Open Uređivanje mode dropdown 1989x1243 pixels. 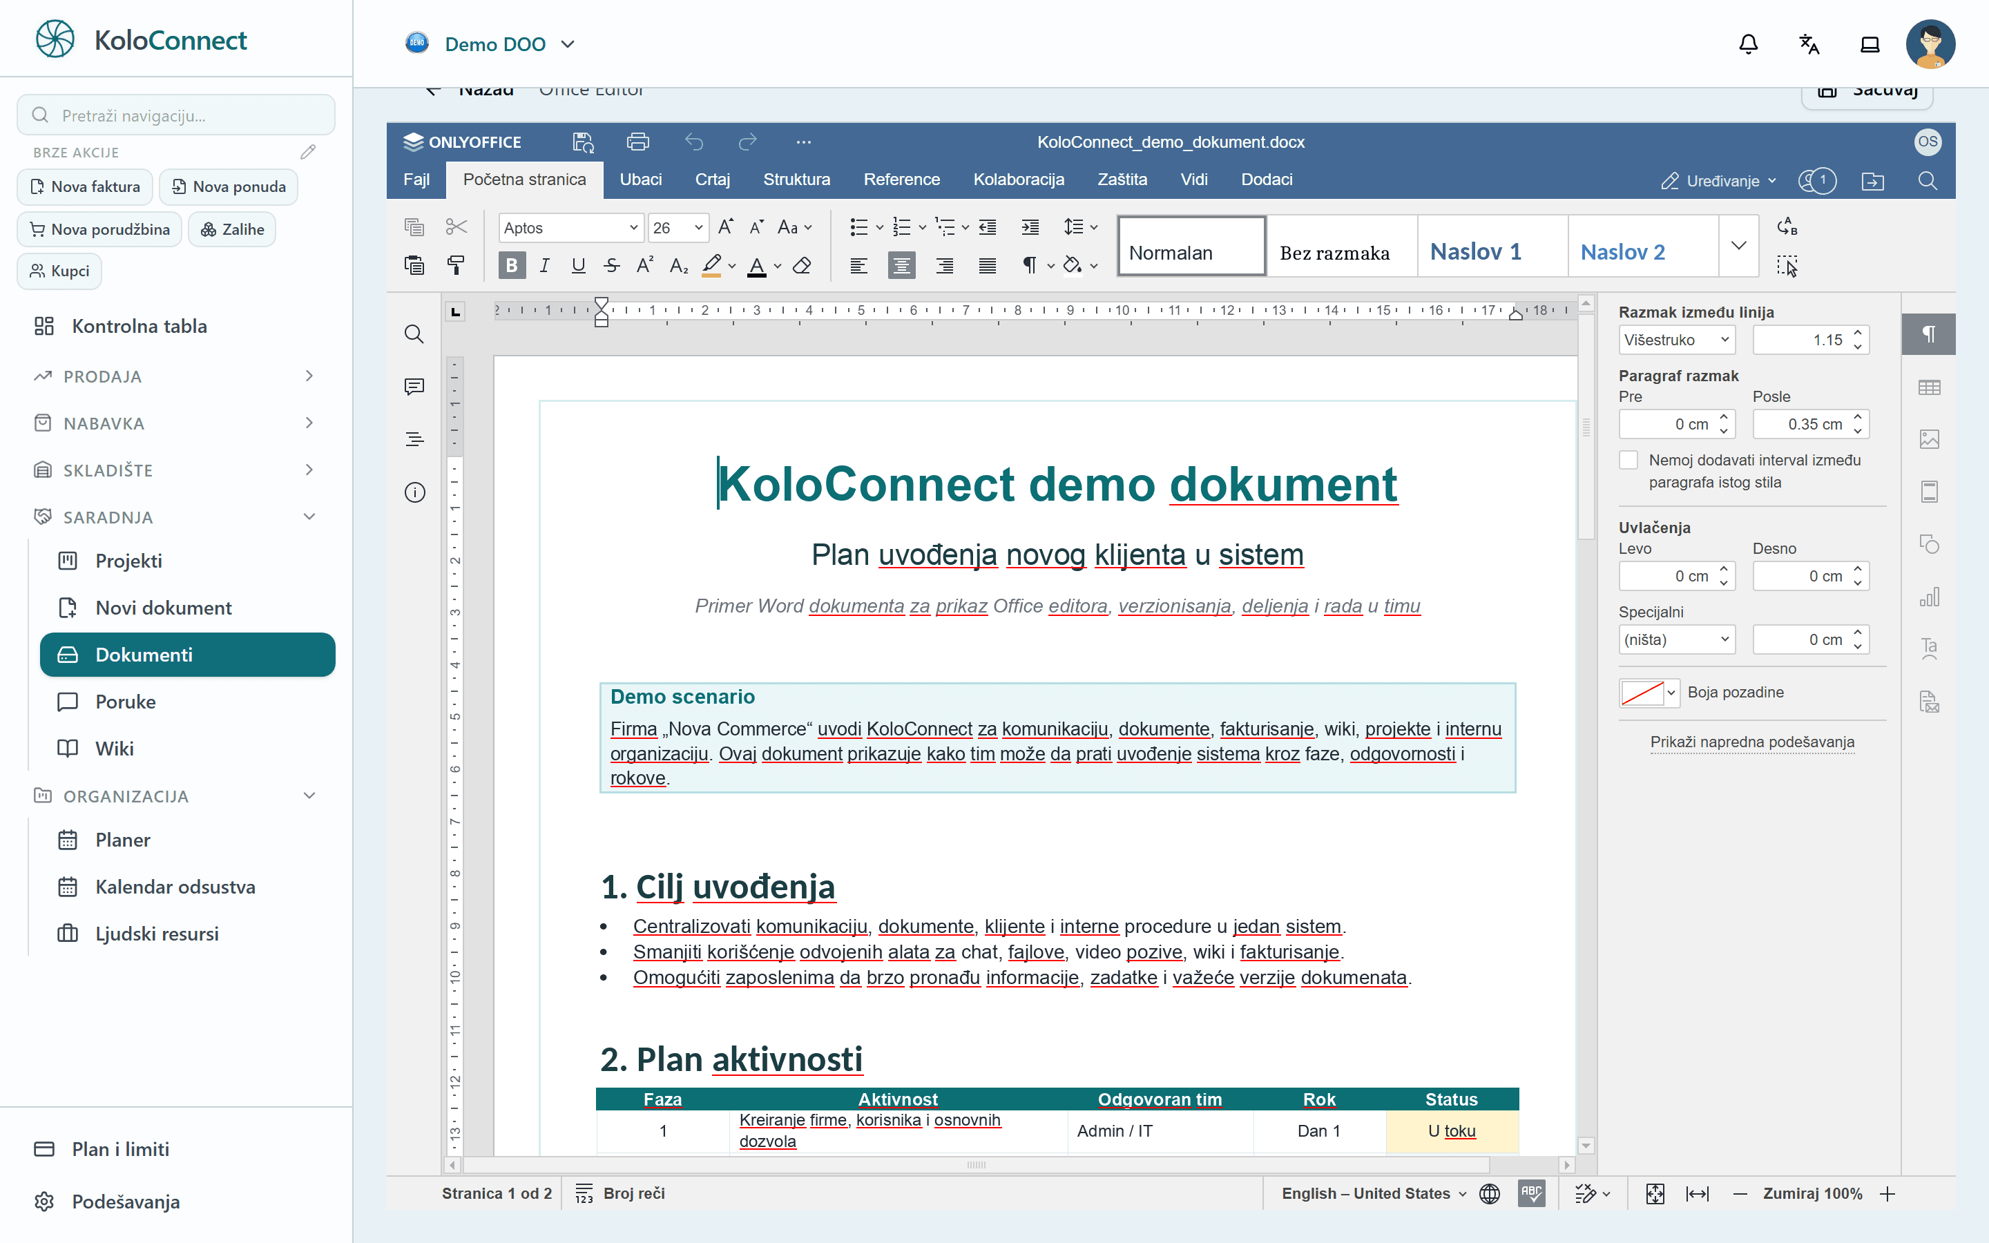(x=1718, y=181)
